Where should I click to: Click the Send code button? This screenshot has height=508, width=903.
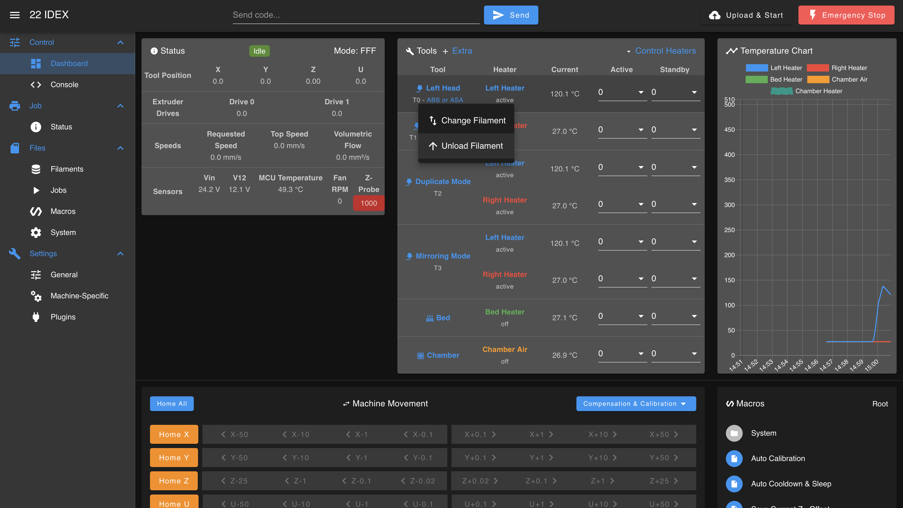(511, 15)
